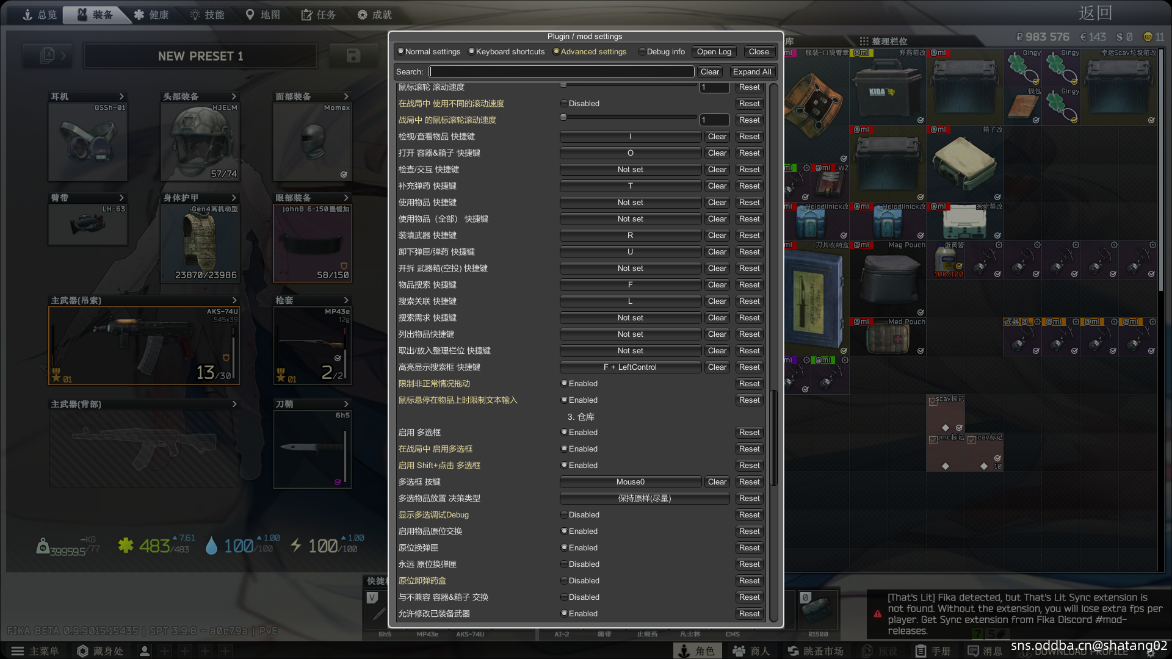Toggle the 启用 多选框 Enabled checkbox

tap(564, 433)
